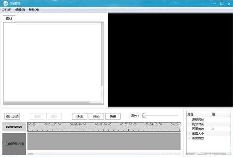Click the 主音视频轨道 track label
Image resolution: width=233 pixels, height=157 pixels.
(x=14, y=144)
